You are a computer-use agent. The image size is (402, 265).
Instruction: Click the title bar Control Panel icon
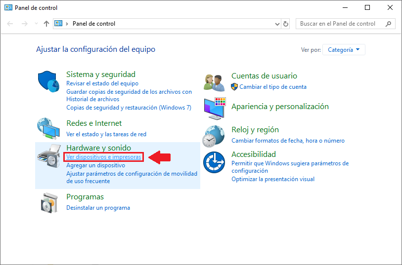coord(8,7)
